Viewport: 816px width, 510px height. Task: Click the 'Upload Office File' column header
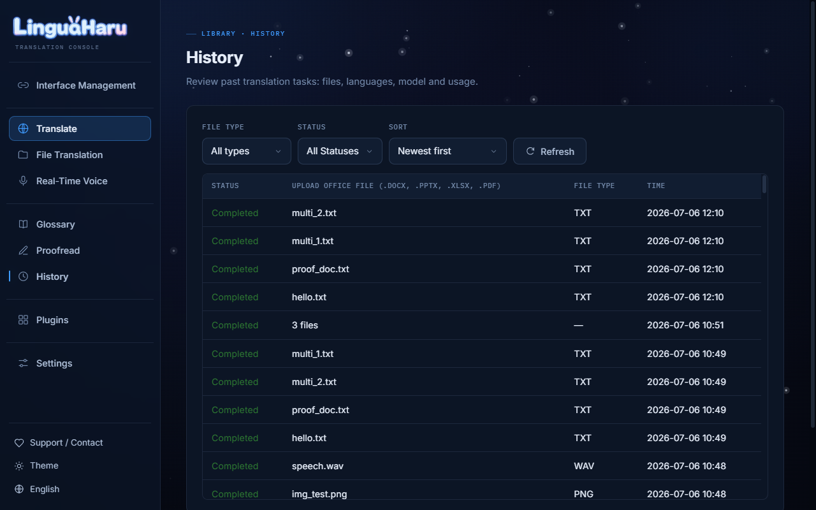(x=396, y=186)
